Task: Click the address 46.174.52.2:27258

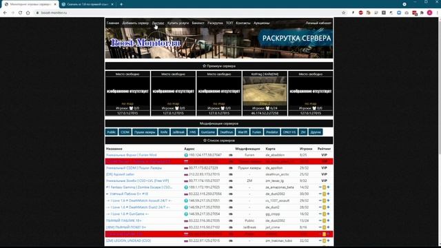Action: pos(265,113)
